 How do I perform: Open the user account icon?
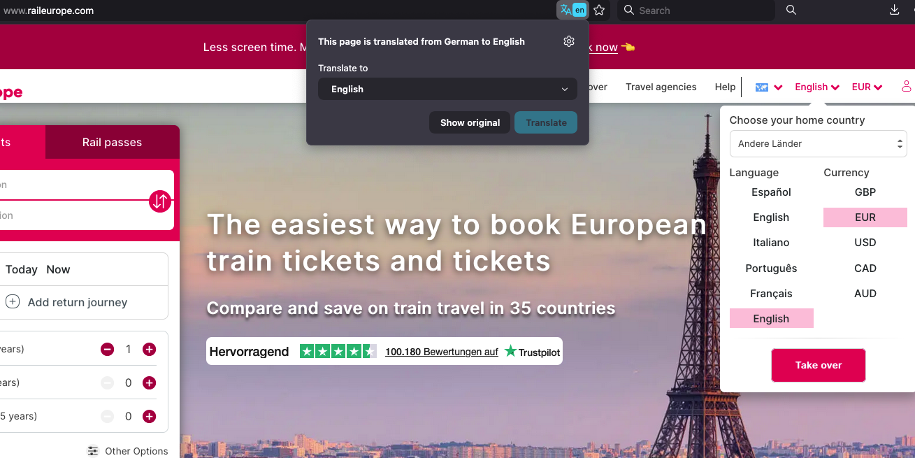pos(907,87)
